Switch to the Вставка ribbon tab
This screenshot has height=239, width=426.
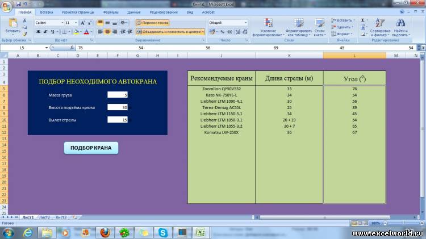[x=47, y=12]
